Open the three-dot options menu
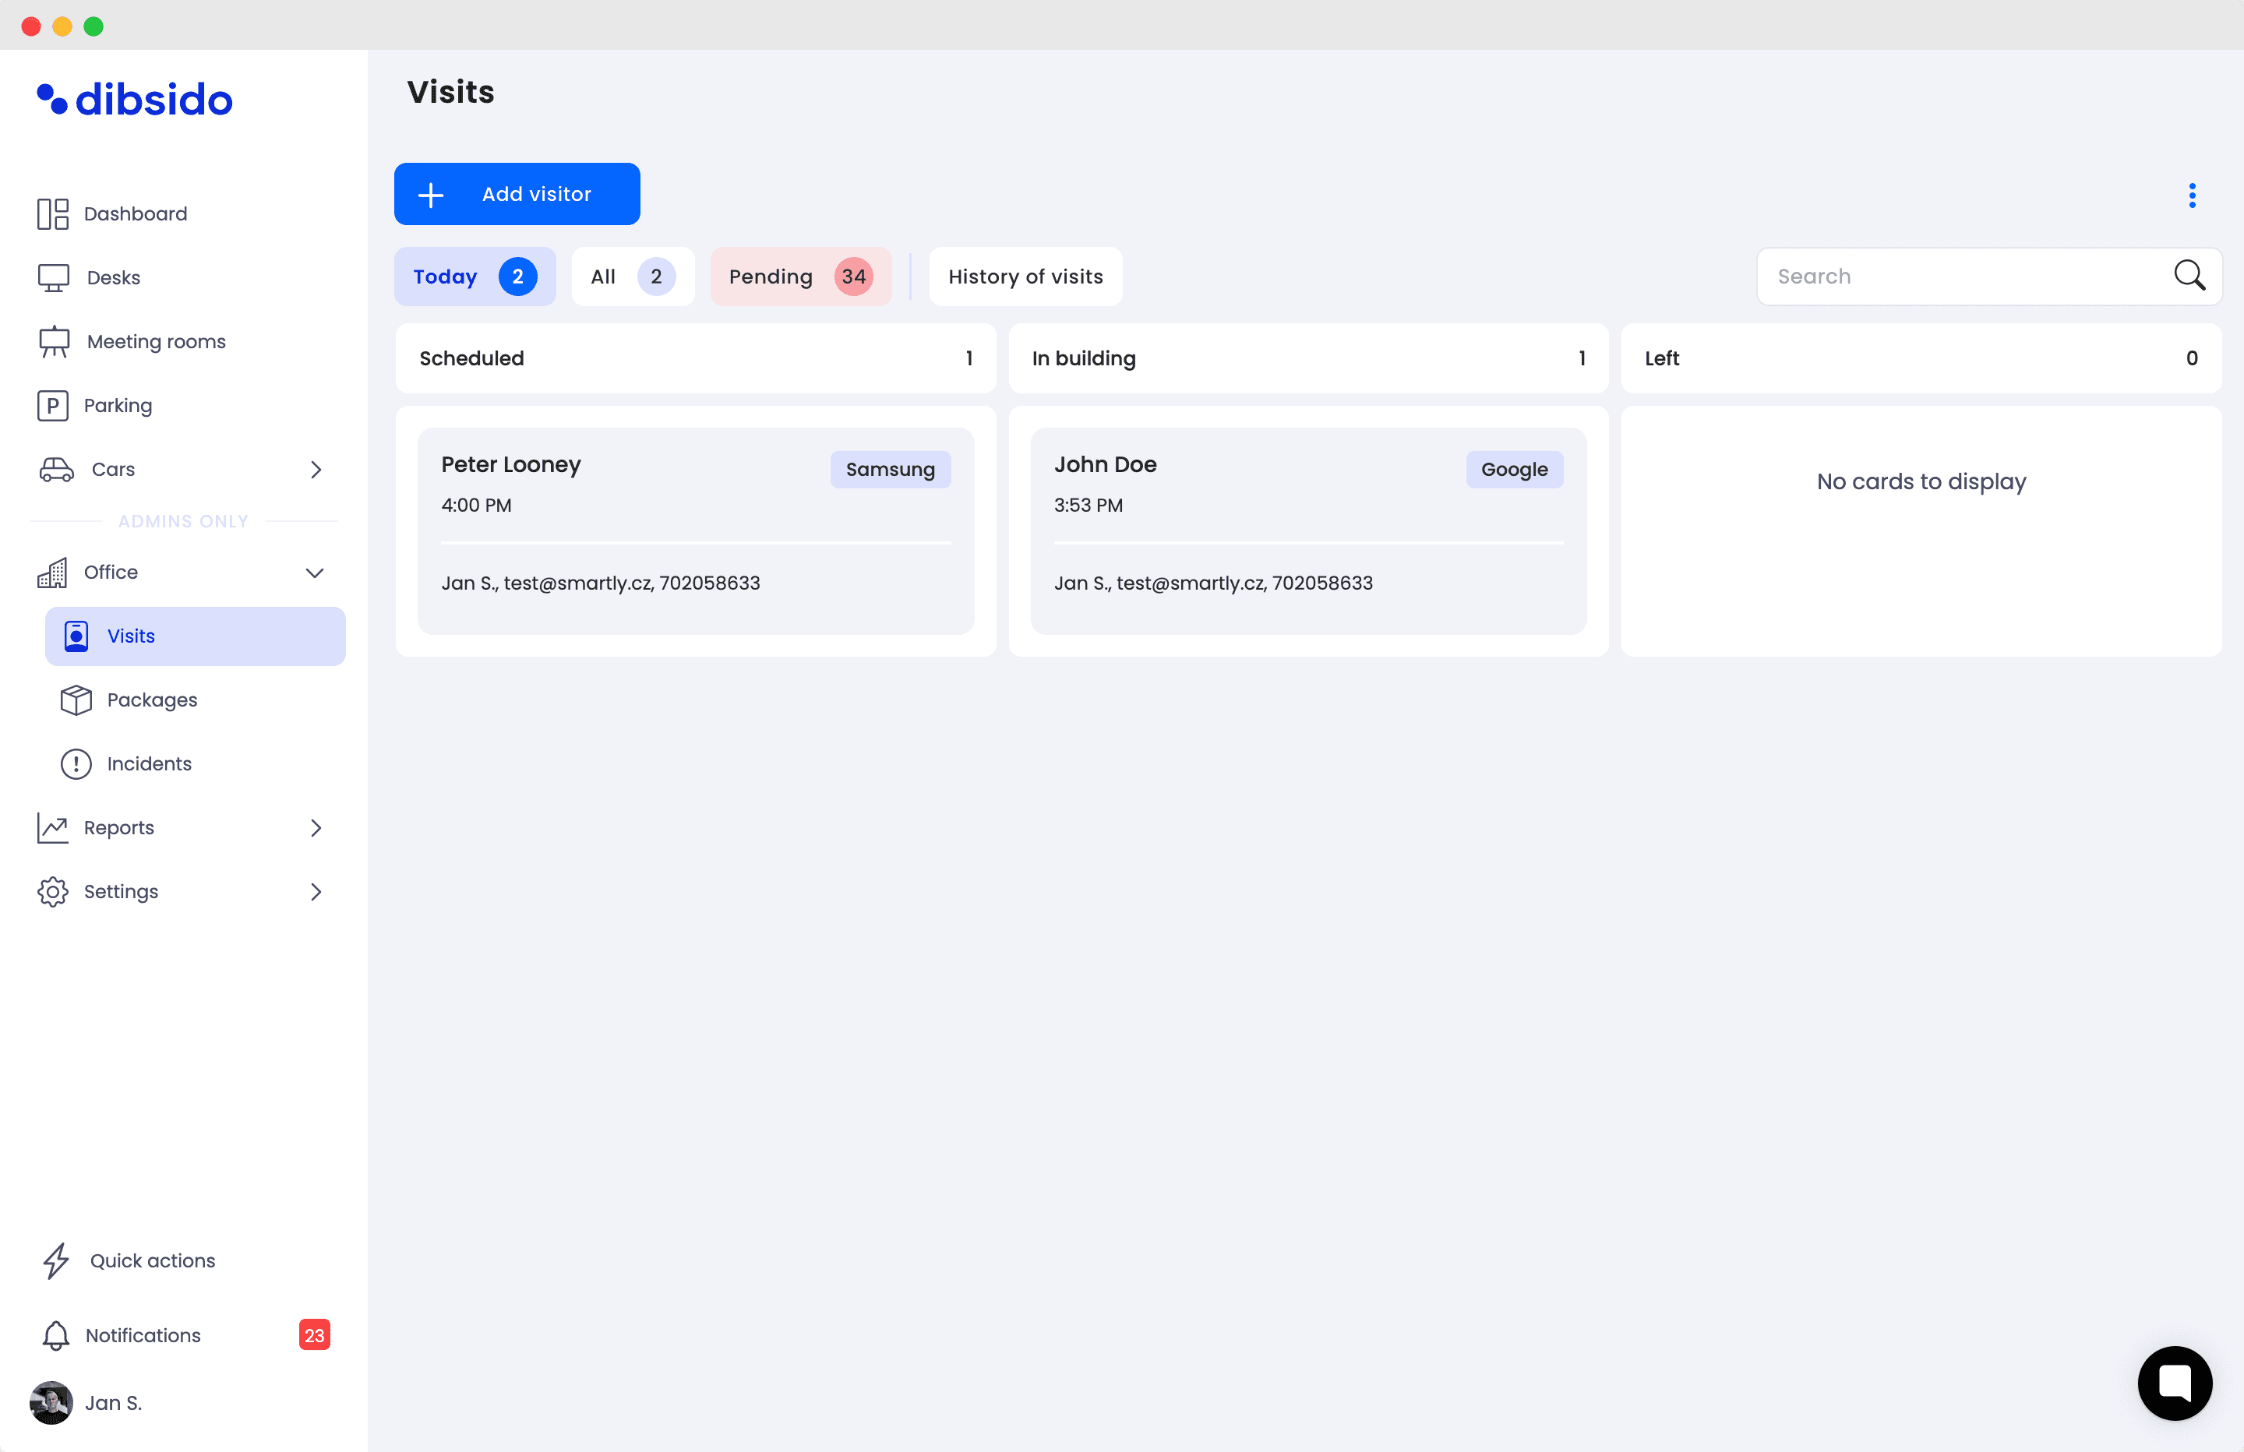This screenshot has width=2244, height=1452. [x=2192, y=194]
